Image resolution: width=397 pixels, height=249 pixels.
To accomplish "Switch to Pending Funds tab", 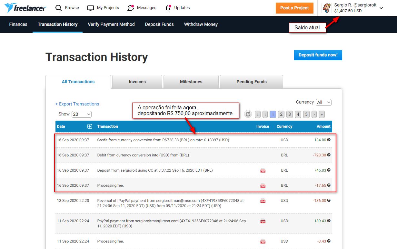I will (252, 82).
